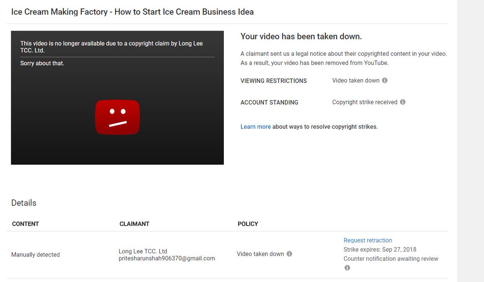Click the red sad-face YouTube icon

117,117
